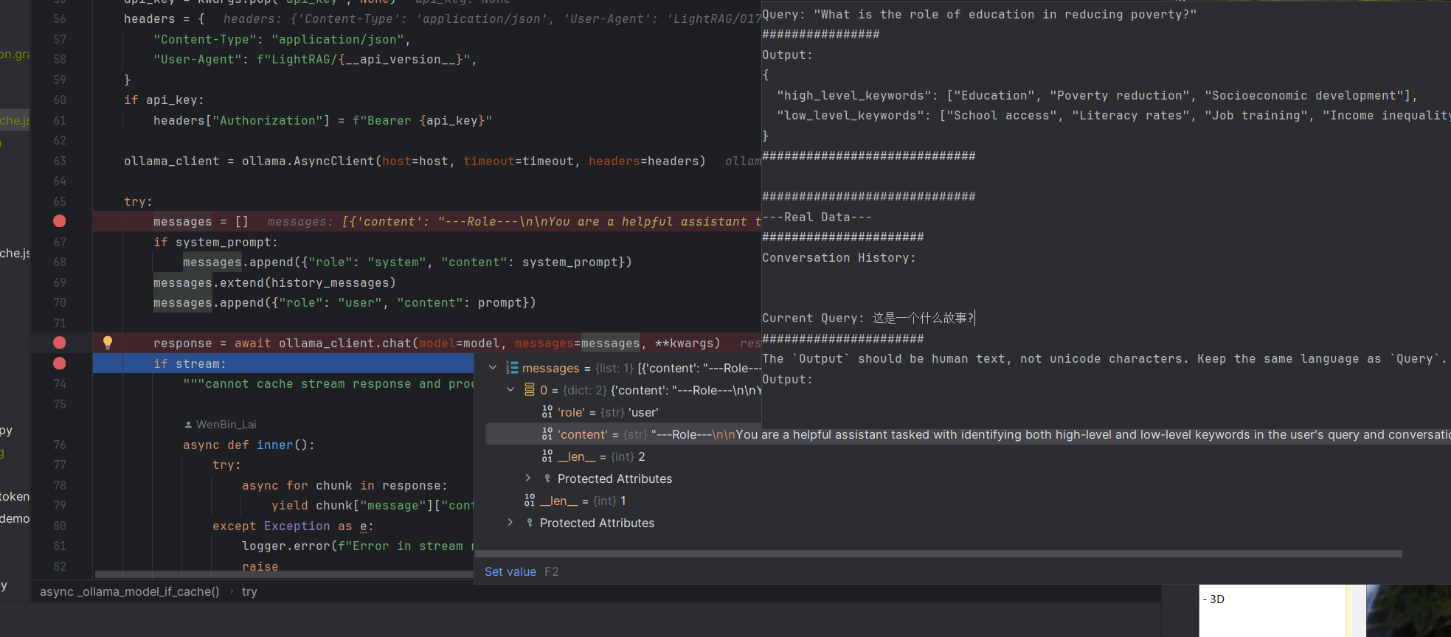Viewport: 1451px width, 637px height.
Task: Click the '- 3D' text in the background window
Action: 1213,599
